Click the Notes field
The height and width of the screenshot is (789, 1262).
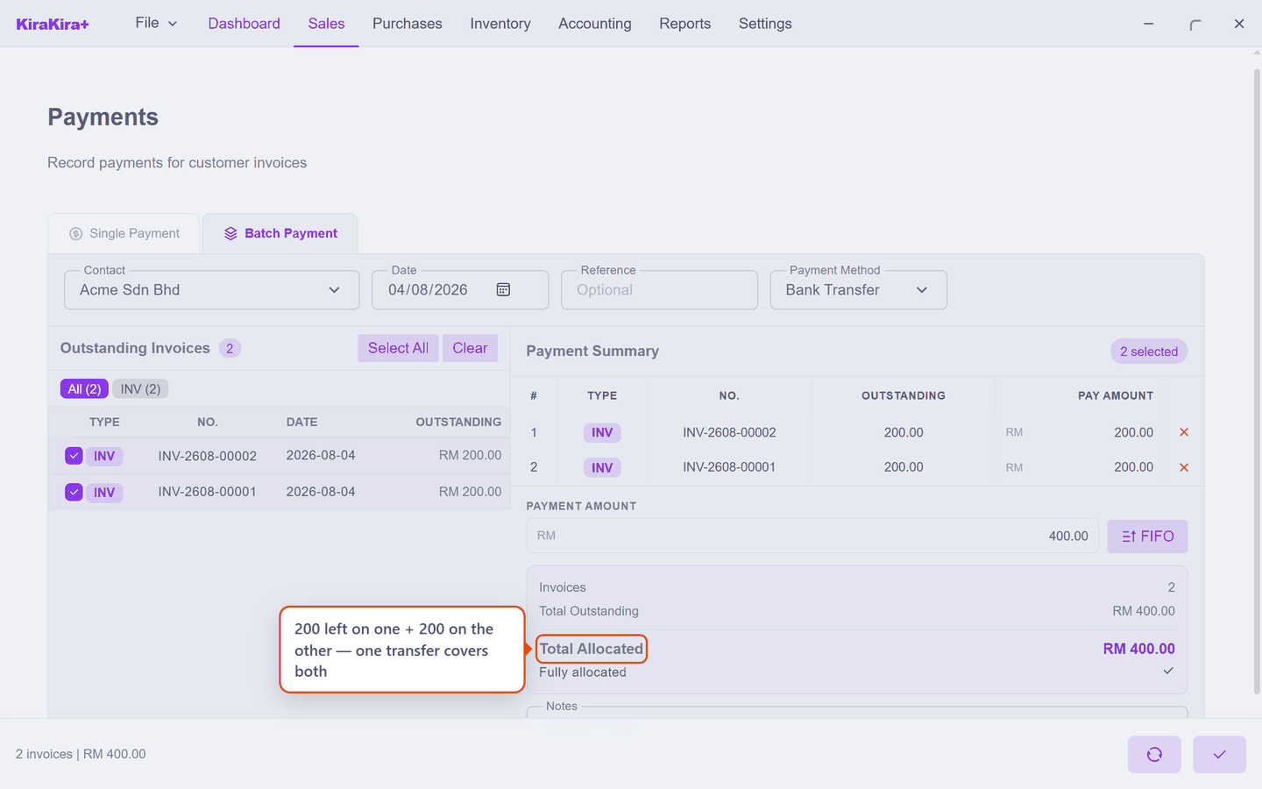click(x=857, y=712)
